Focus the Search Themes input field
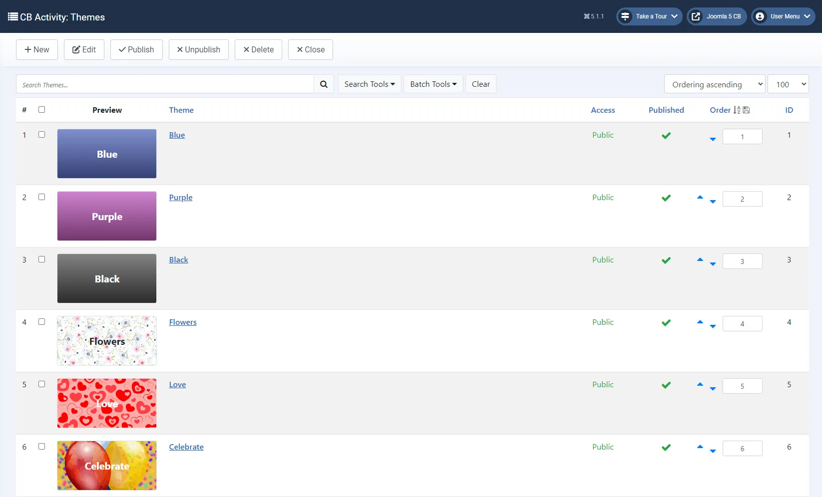Image resolution: width=822 pixels, height=497 pixels. tap(165, 84)
